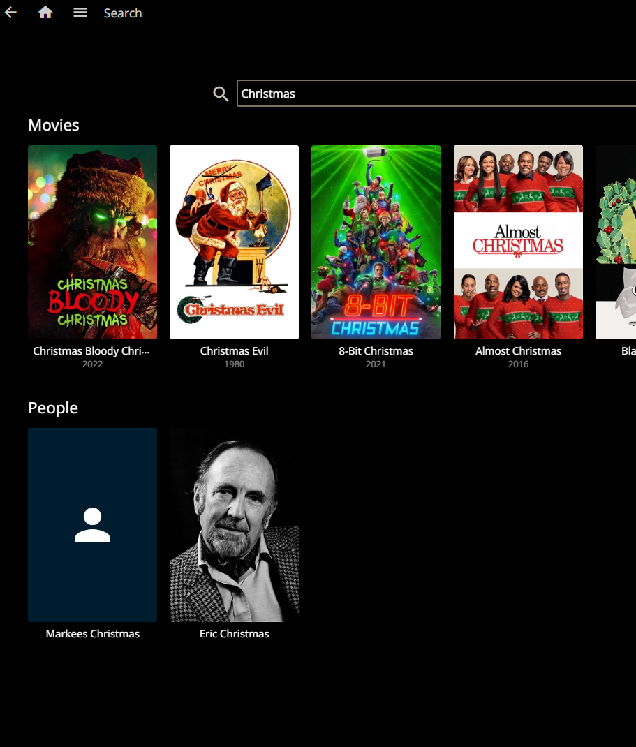Go to the Home screen icon
The width and height of the screenshot is (636, 747).
pos(45,13)
